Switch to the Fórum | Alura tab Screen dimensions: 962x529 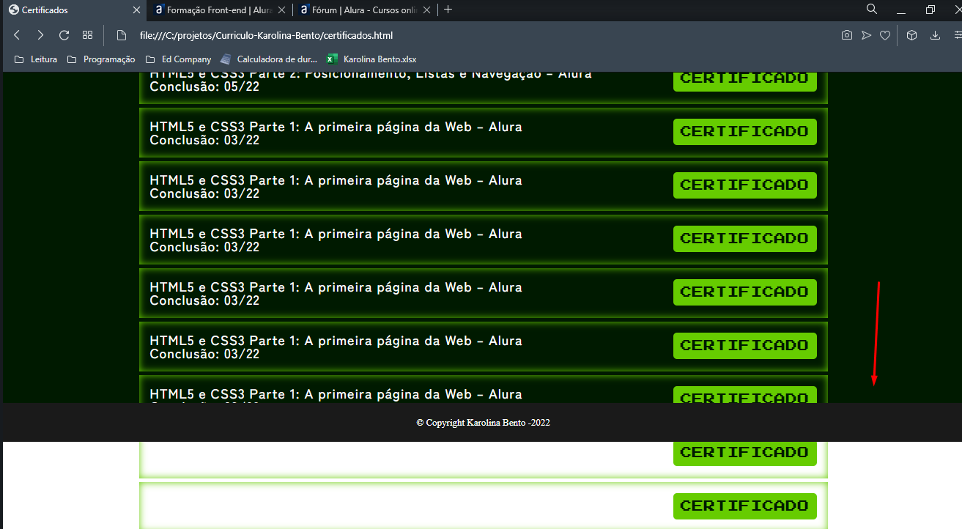point(364,10)
